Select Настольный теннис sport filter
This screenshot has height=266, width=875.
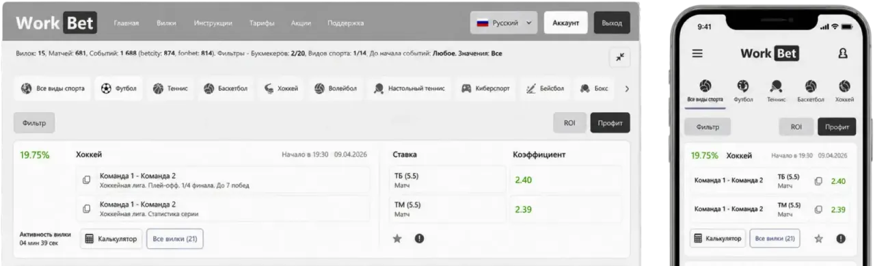click(x=409, y=88)
